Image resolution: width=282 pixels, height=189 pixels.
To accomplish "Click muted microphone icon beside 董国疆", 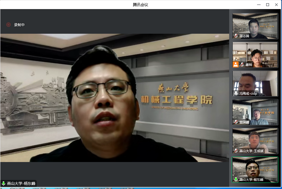I will [x=236, y=122].
